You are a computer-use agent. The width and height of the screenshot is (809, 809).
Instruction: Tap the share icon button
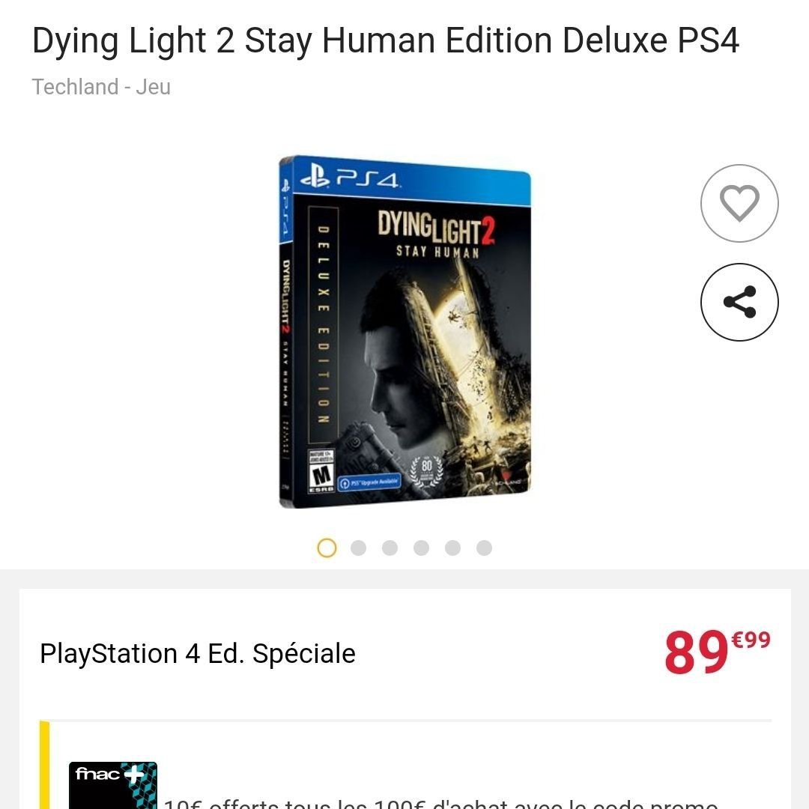(x=739, y=302)
